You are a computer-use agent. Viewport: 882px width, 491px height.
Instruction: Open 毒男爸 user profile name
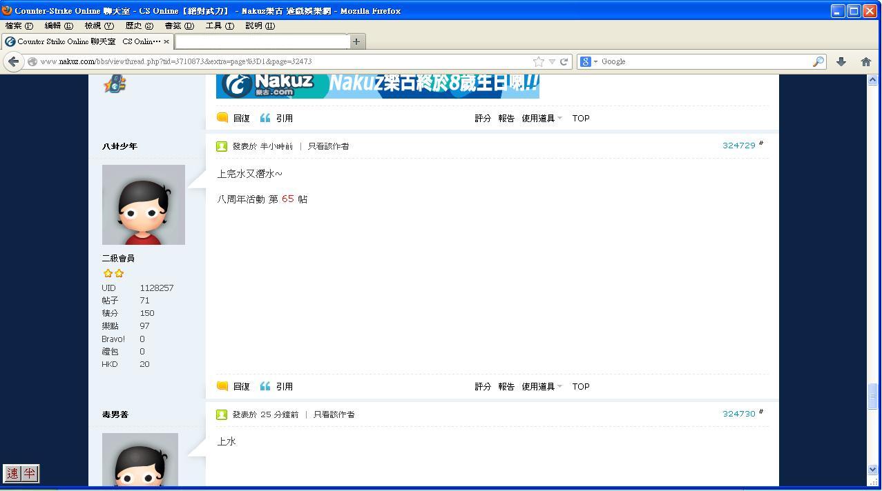tap(115, 414)
